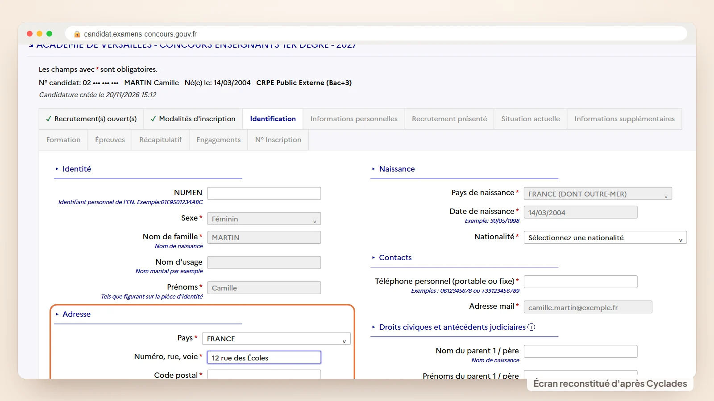Click the 'Candidature créée le 20/11/2026 15:12' text

click(x=98, y=95)
